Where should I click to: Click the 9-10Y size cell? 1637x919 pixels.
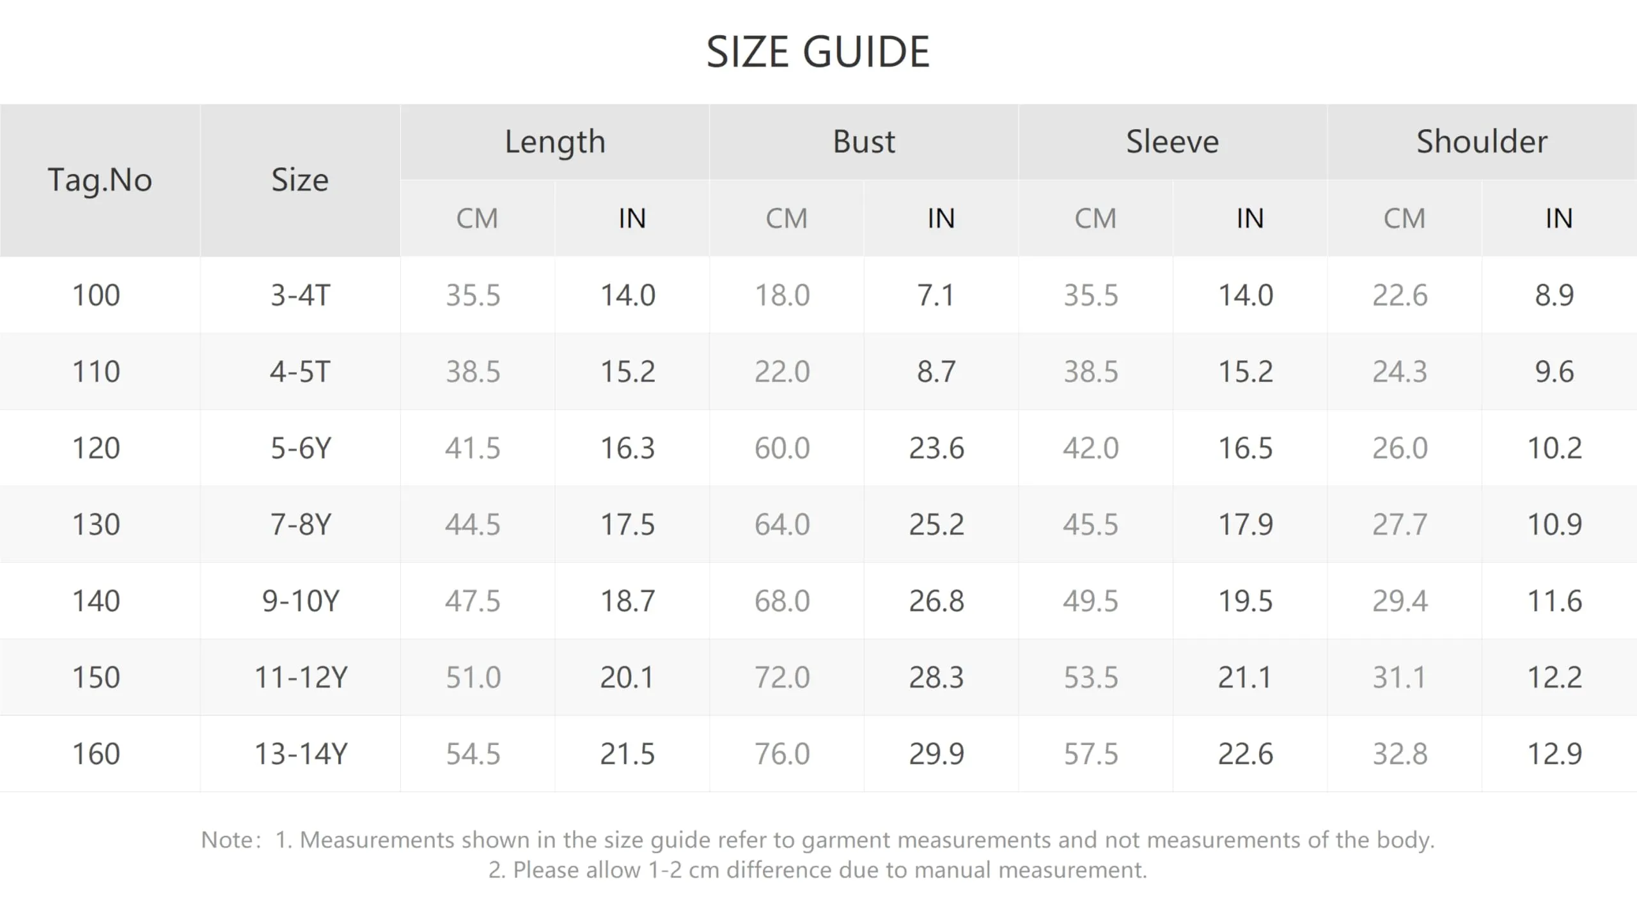pos(300,601)
